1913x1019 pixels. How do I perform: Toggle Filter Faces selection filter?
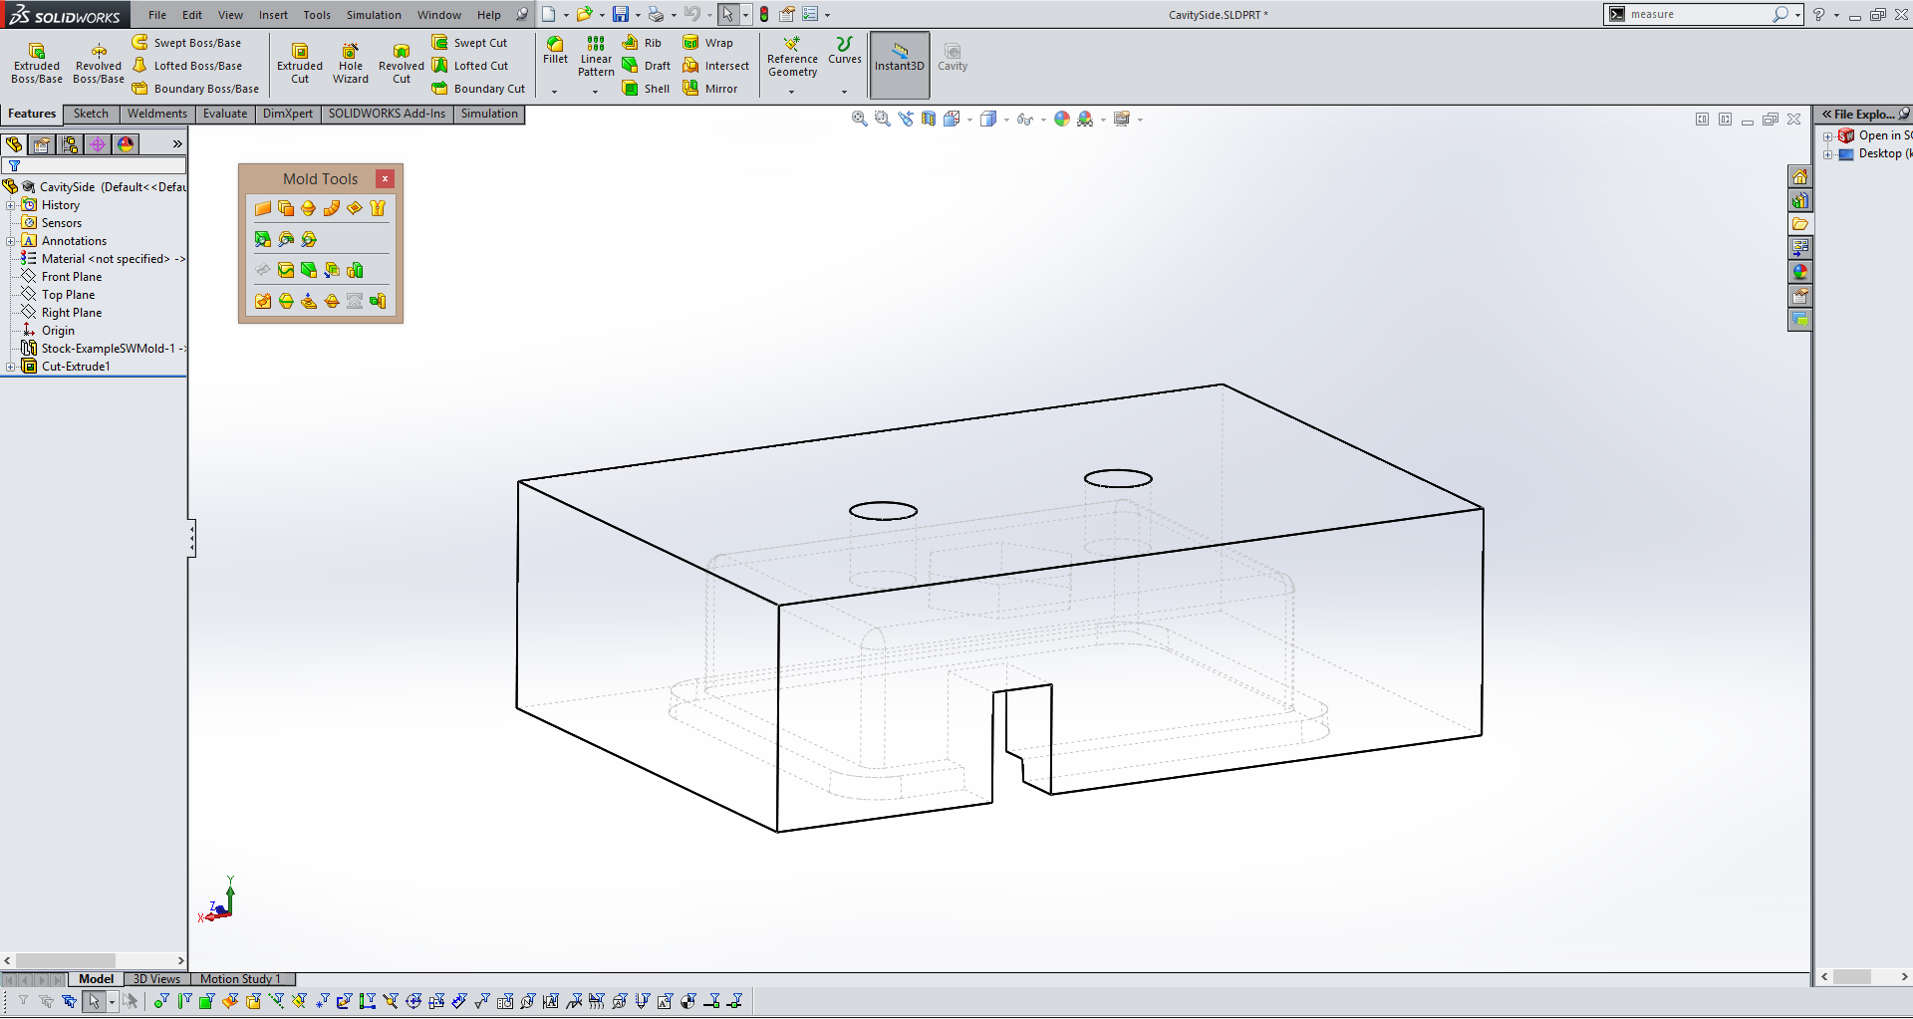coord(206,1001)
